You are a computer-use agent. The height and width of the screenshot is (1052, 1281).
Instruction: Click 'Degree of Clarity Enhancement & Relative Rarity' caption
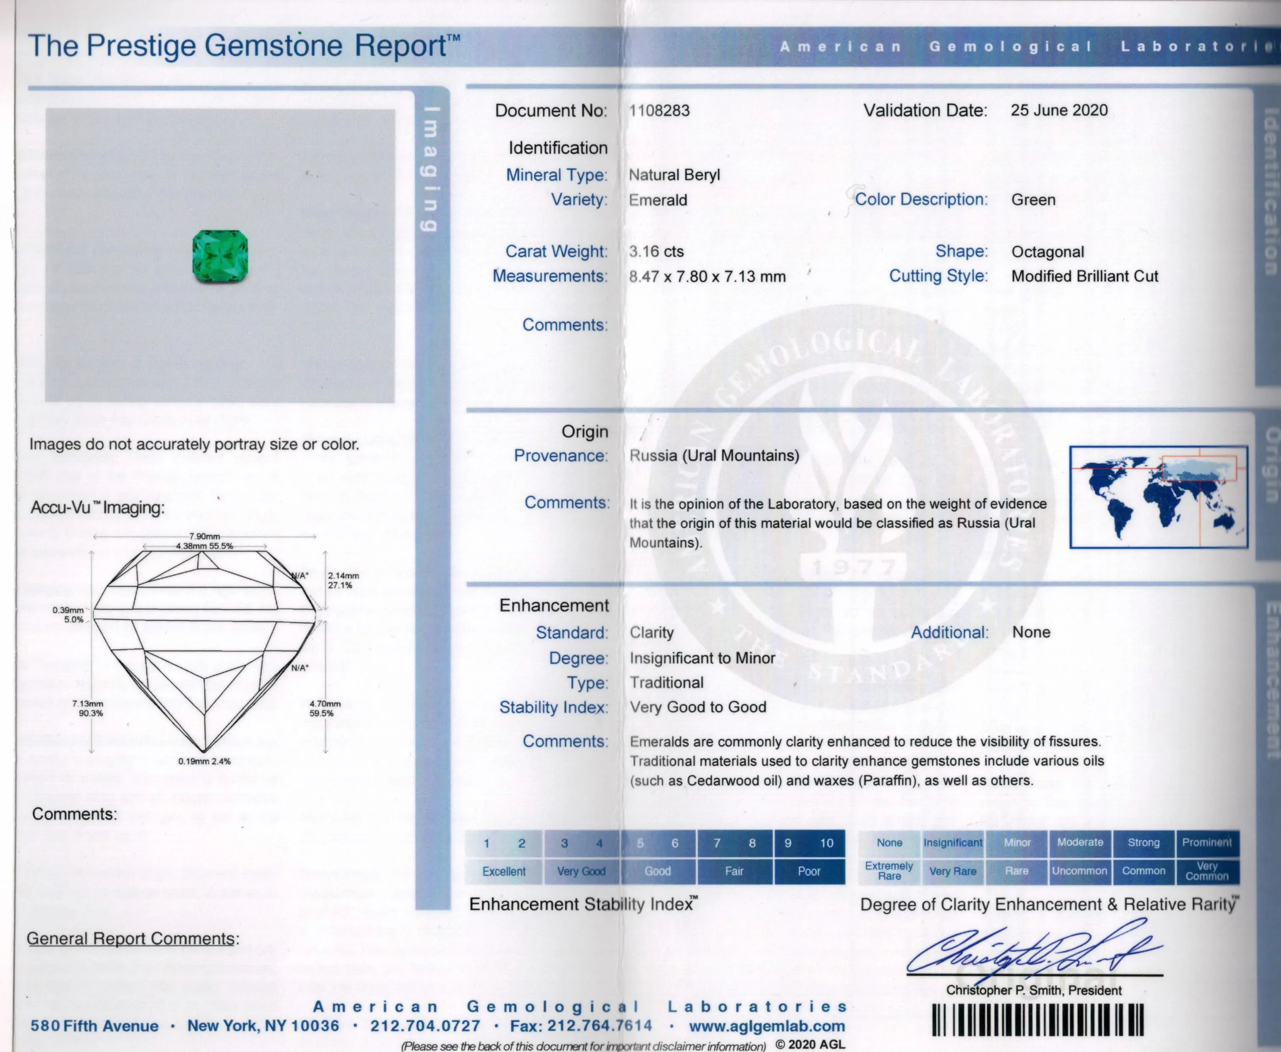click(x=1049, y=904)
